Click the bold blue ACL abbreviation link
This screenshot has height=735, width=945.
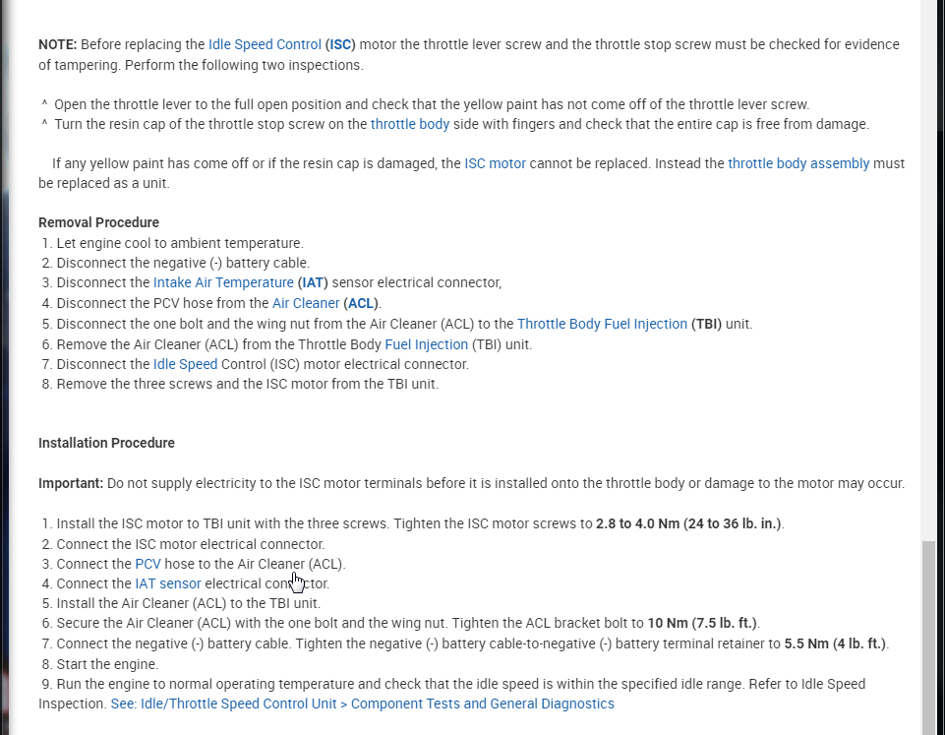(361, 303)
